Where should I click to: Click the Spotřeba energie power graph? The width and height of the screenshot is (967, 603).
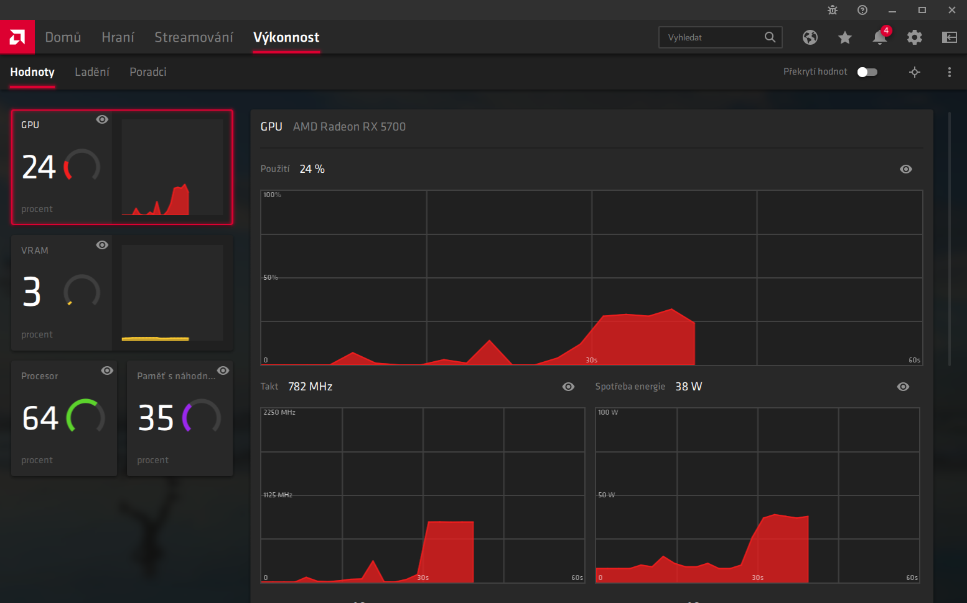point(757,495)
